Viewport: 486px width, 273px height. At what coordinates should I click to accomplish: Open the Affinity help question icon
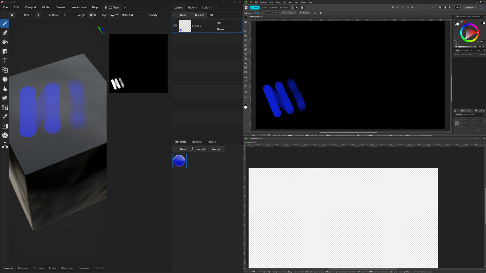click(481, 8)
